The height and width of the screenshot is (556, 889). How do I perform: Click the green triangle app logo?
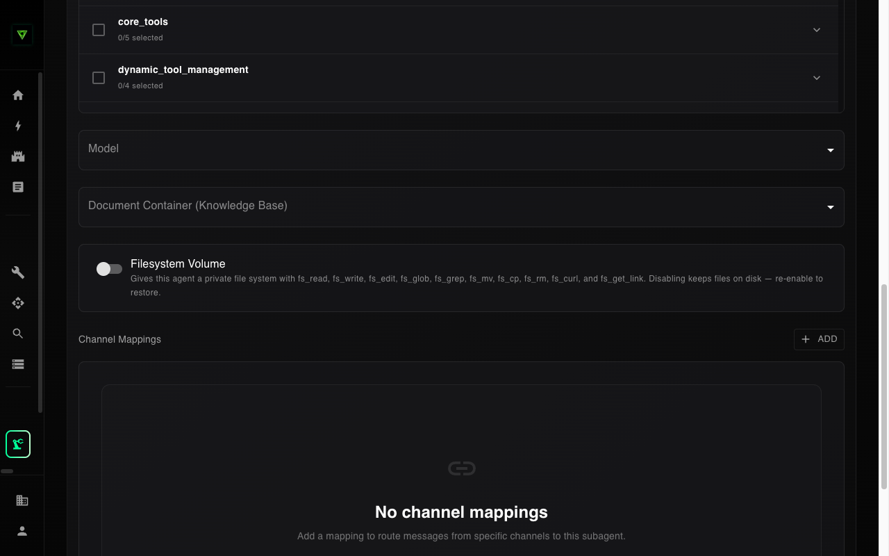pyautogui.click(x=22, y=35)
